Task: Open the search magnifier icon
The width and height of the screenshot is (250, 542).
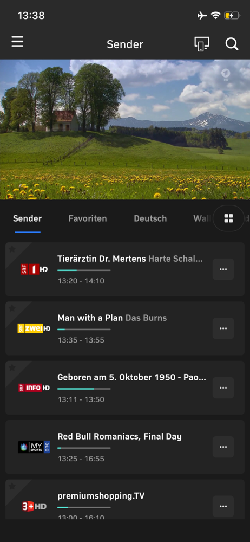Action: pyautogui.click(x=232, y=44)
